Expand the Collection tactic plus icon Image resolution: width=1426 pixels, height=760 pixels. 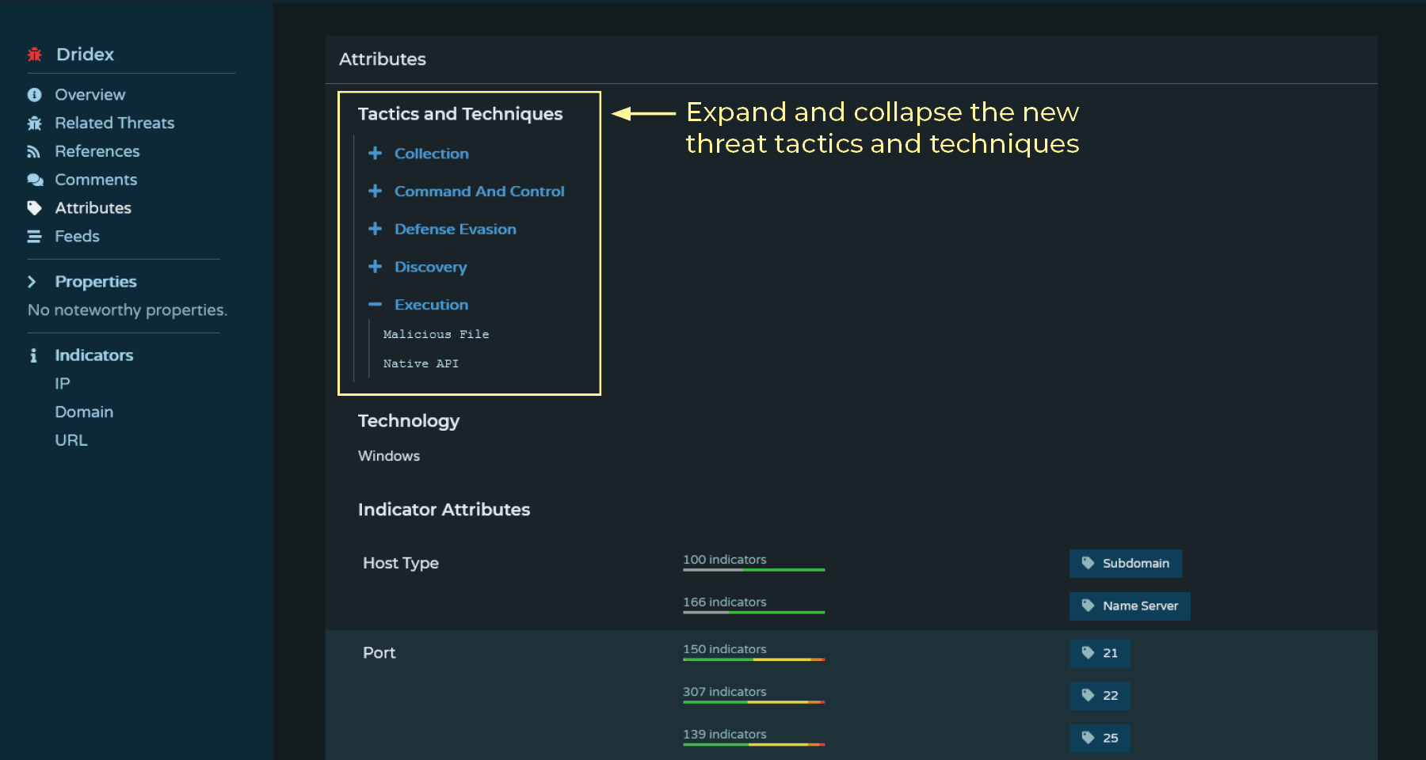click(375, 153)
